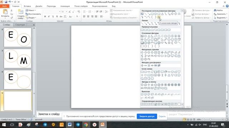The image size is (229, 128).
Task: Expand the shapes gallery bottom scroll arrow
Action: click(182, 104)
